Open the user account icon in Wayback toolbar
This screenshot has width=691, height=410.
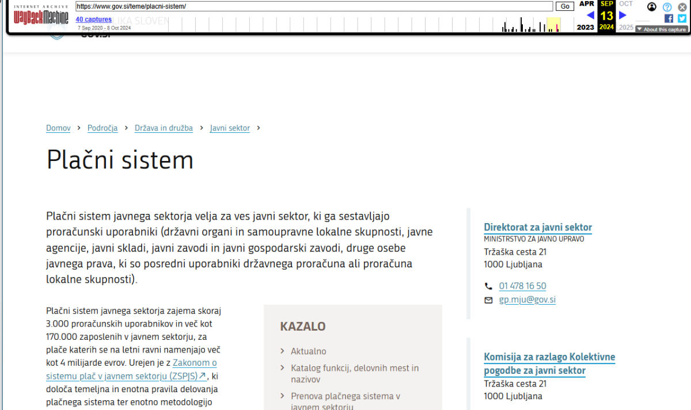pos(652,7)
